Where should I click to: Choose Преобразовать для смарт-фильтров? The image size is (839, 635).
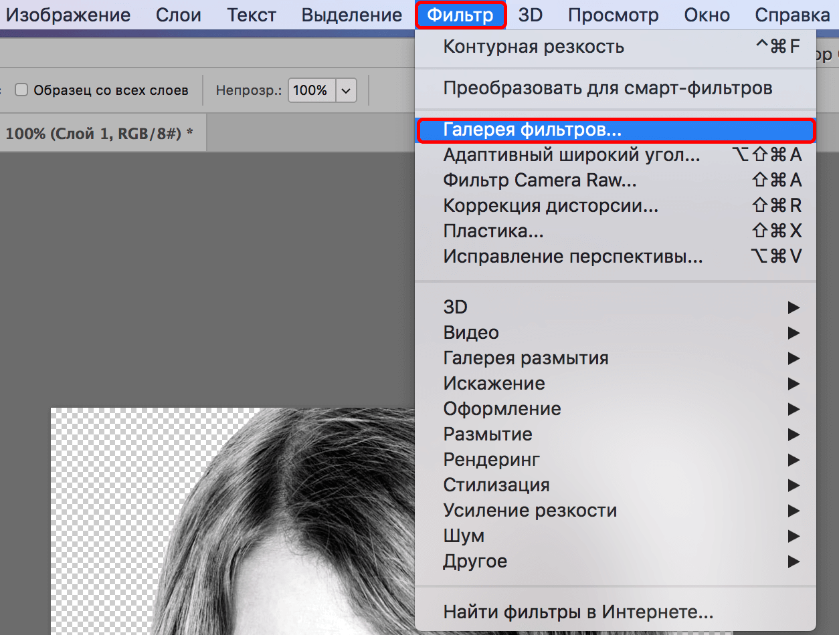tap(608, 88)
